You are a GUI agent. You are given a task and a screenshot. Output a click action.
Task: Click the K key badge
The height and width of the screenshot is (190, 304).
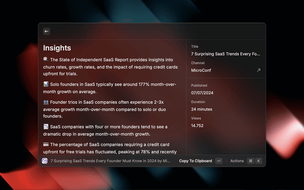point(259,161)
